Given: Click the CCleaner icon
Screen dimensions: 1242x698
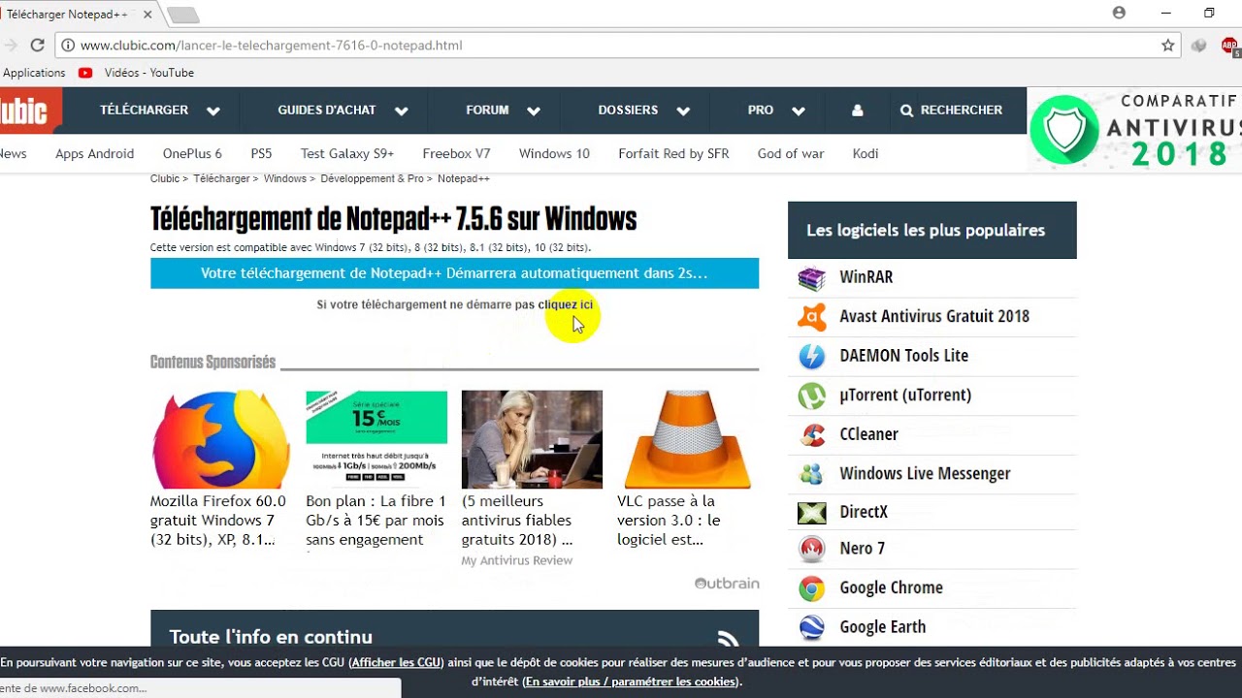Looking at the screenshot, I should [x=812, y=434].
